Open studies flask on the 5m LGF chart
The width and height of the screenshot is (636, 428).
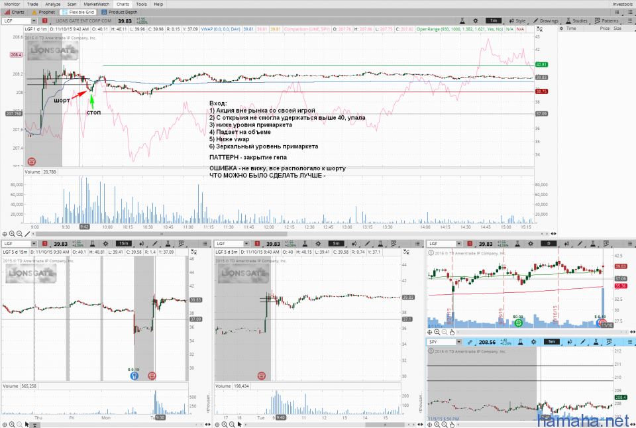coord(380,243)
